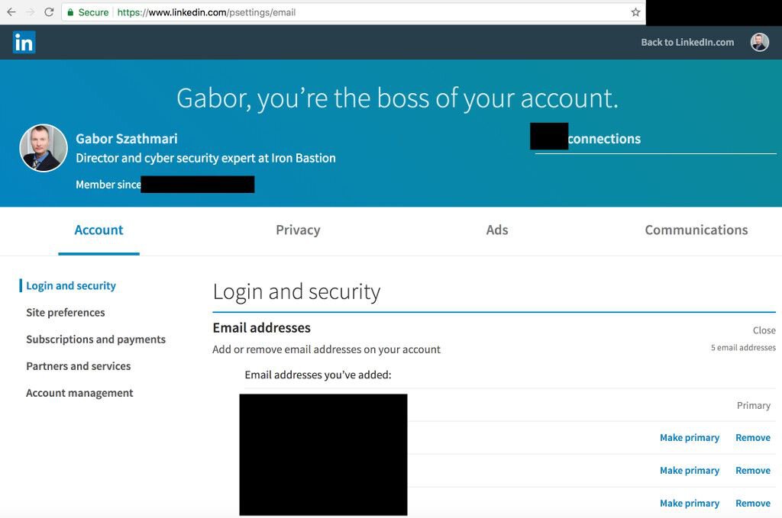The width and height of the screenshot is (782, 518).
Task: Click the Member since text in the banner
Action: 108,185
